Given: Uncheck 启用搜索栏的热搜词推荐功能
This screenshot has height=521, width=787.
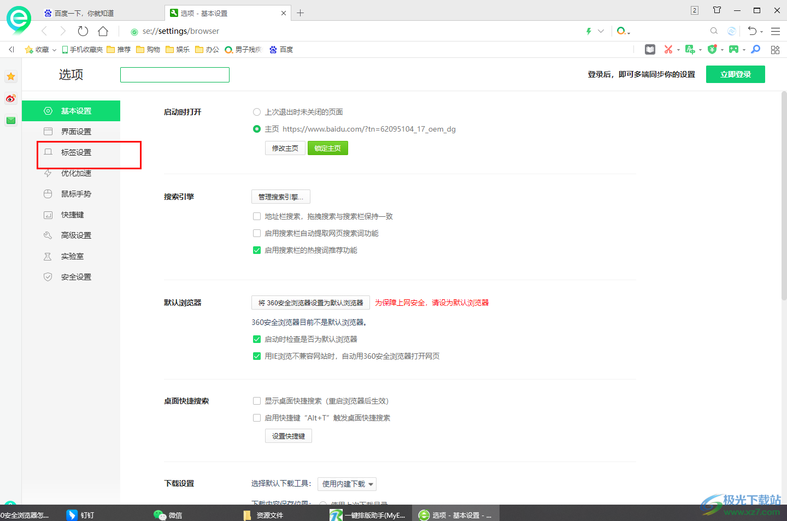Looking at the screenshot, I should [x=257, y=250].
